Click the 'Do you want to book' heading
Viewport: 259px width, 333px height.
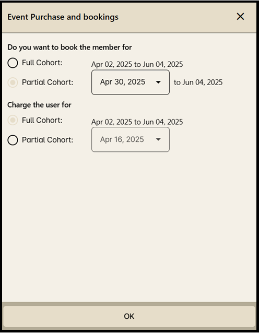pos(69,47)
